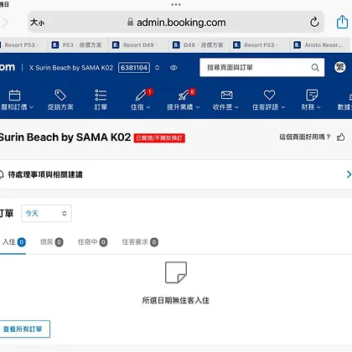Screen dimensions: 352x352
Task: Click the 查看所有訂單 button
Action: click(x=24, y=329)
